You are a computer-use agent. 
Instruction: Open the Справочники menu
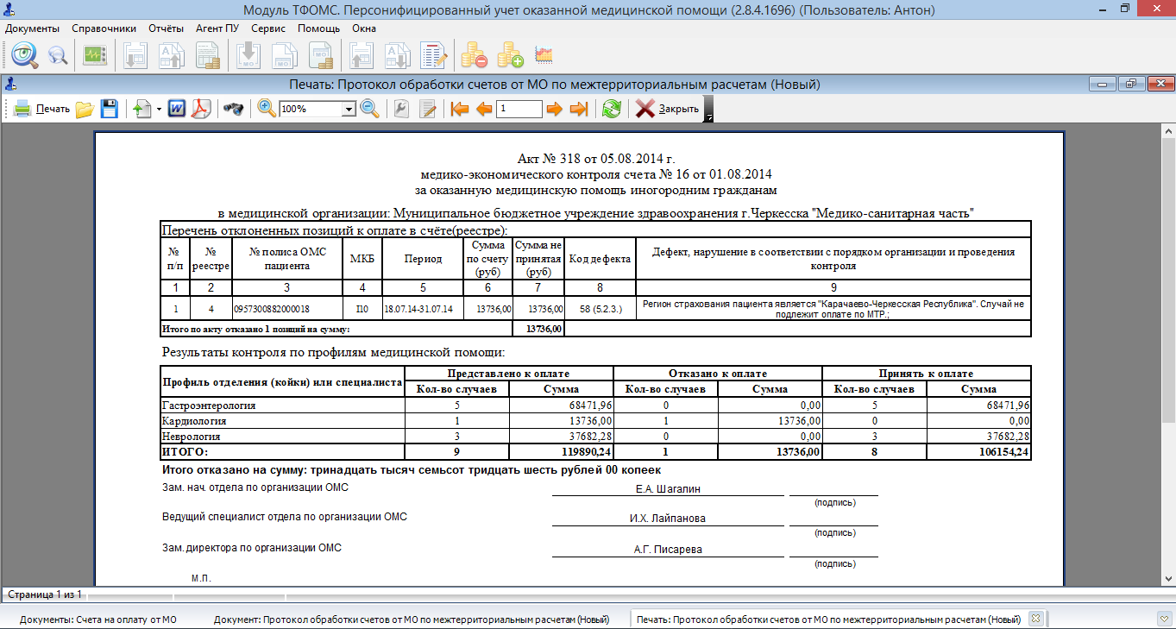tap(104, 28)
